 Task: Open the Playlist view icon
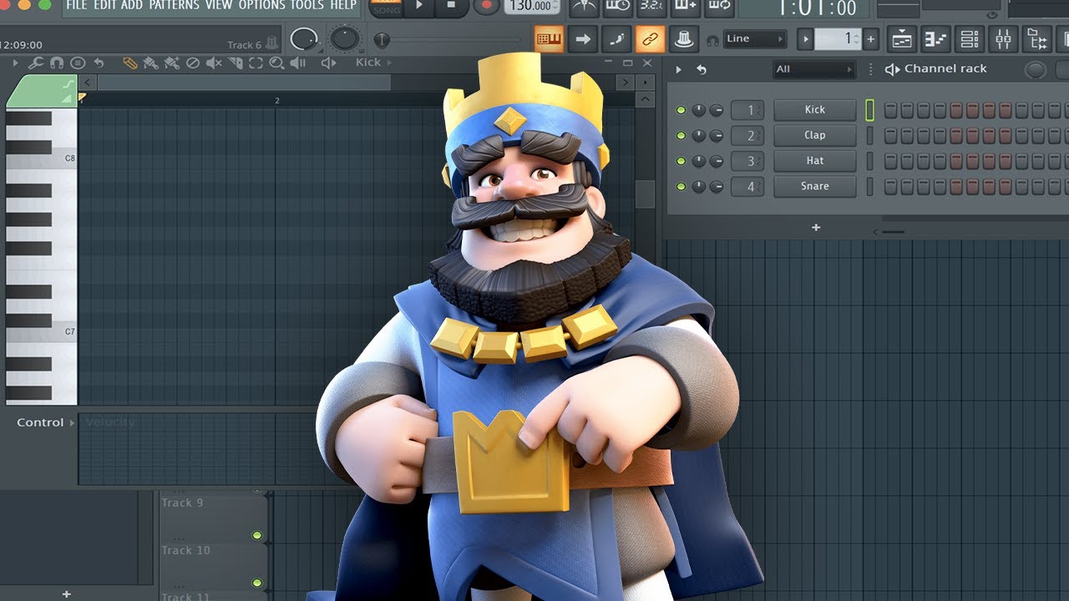click(902, 38)
